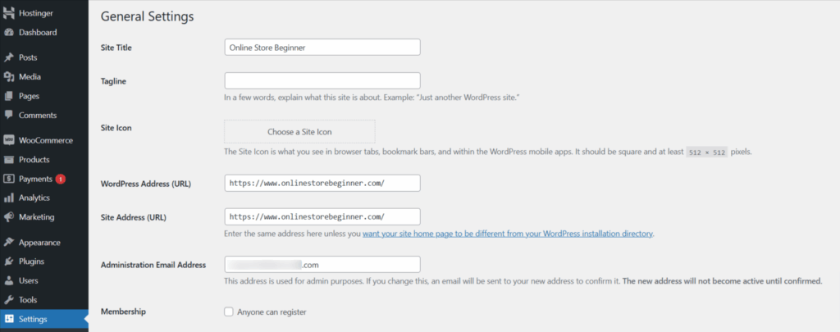The width and height of the screenshot is (840, 332).
Task: Open the Tools menu
Action: click(x=29, y=300)
